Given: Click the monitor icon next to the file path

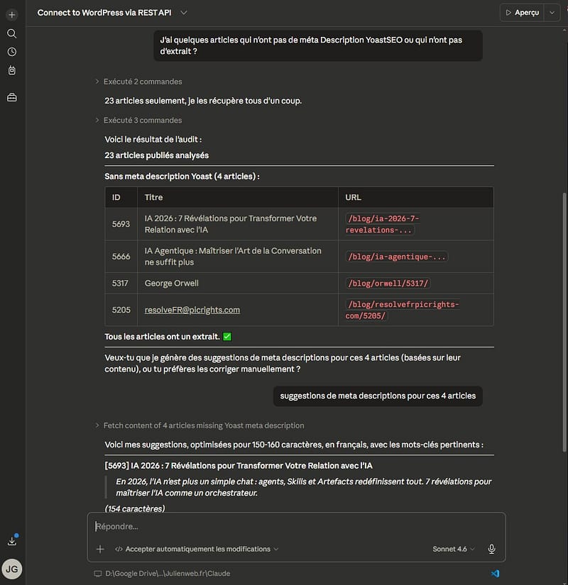Looking at the screenshot, I should pos(97,573).
